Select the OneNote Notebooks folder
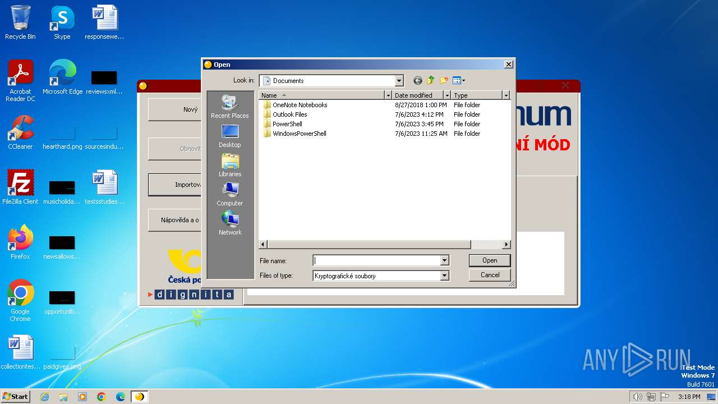Screen dimensions: 718x404 [295, 105]
